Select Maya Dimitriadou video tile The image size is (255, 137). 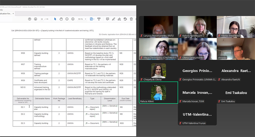(x=158, y=49)
